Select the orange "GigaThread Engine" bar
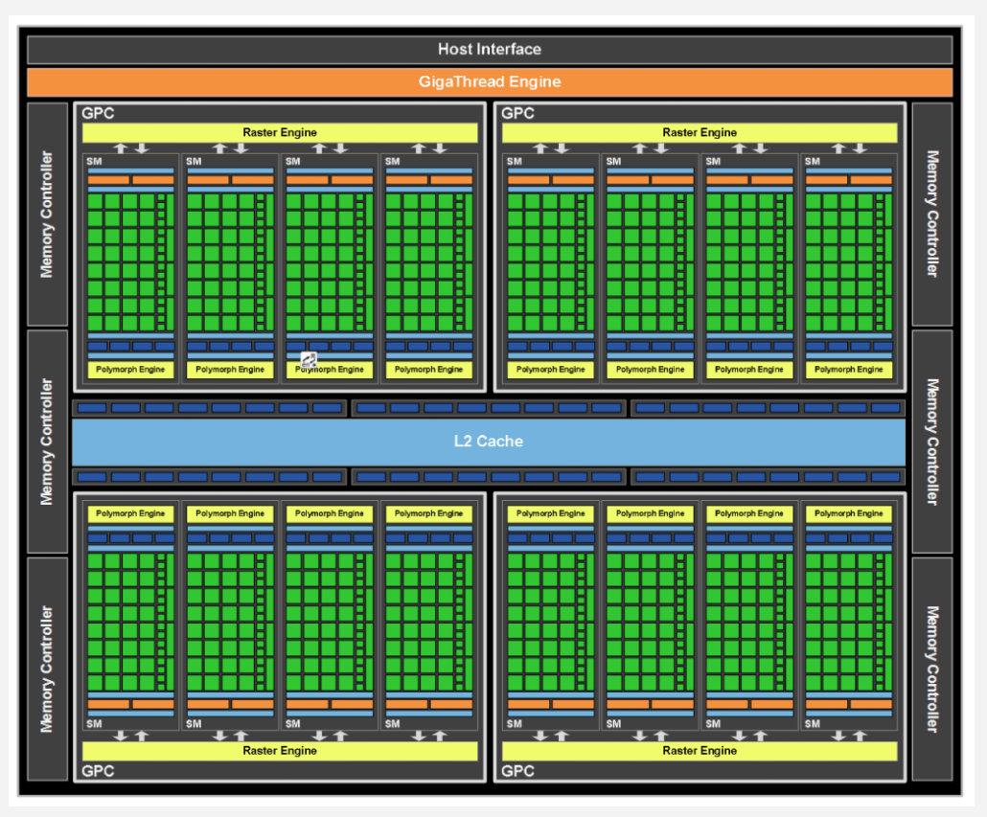This screenshot has width=987, height=817. click(x=490, y=81)
